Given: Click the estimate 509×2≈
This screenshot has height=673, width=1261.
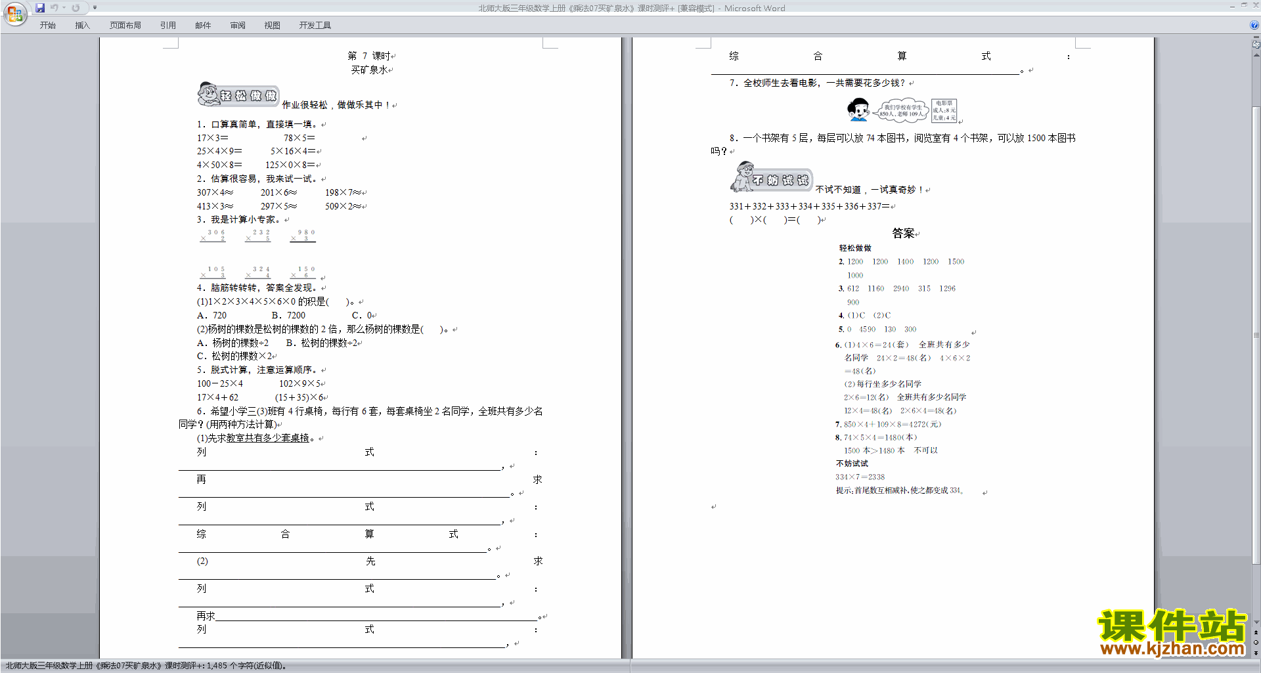Looking at the screenshot, I should pos(343,206).
